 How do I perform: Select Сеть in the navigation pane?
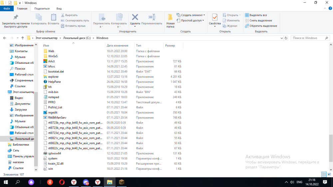pos(16,150)
